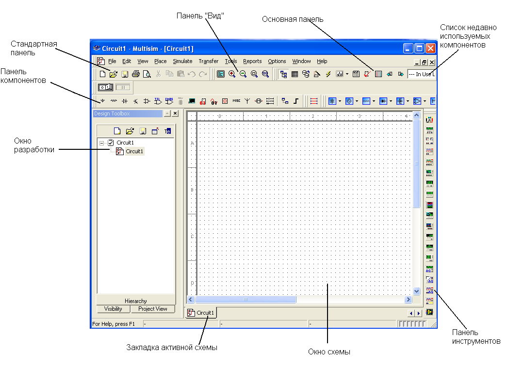The width and height of the screenshot is (509, 368).
Task: Open the Indicator components group
Action: (225, 101)
